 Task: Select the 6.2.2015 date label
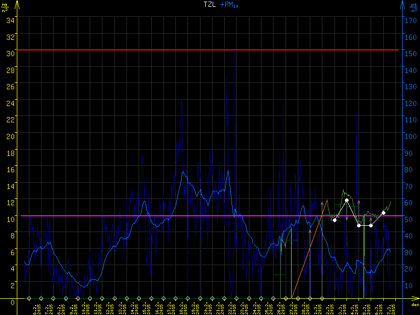click(x=36, y=307)
